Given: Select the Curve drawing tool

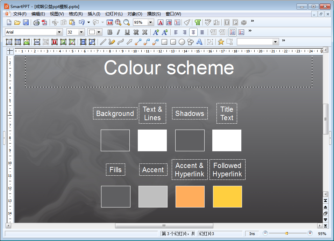Looking at the screenshot, I should [x=121, y=42].
